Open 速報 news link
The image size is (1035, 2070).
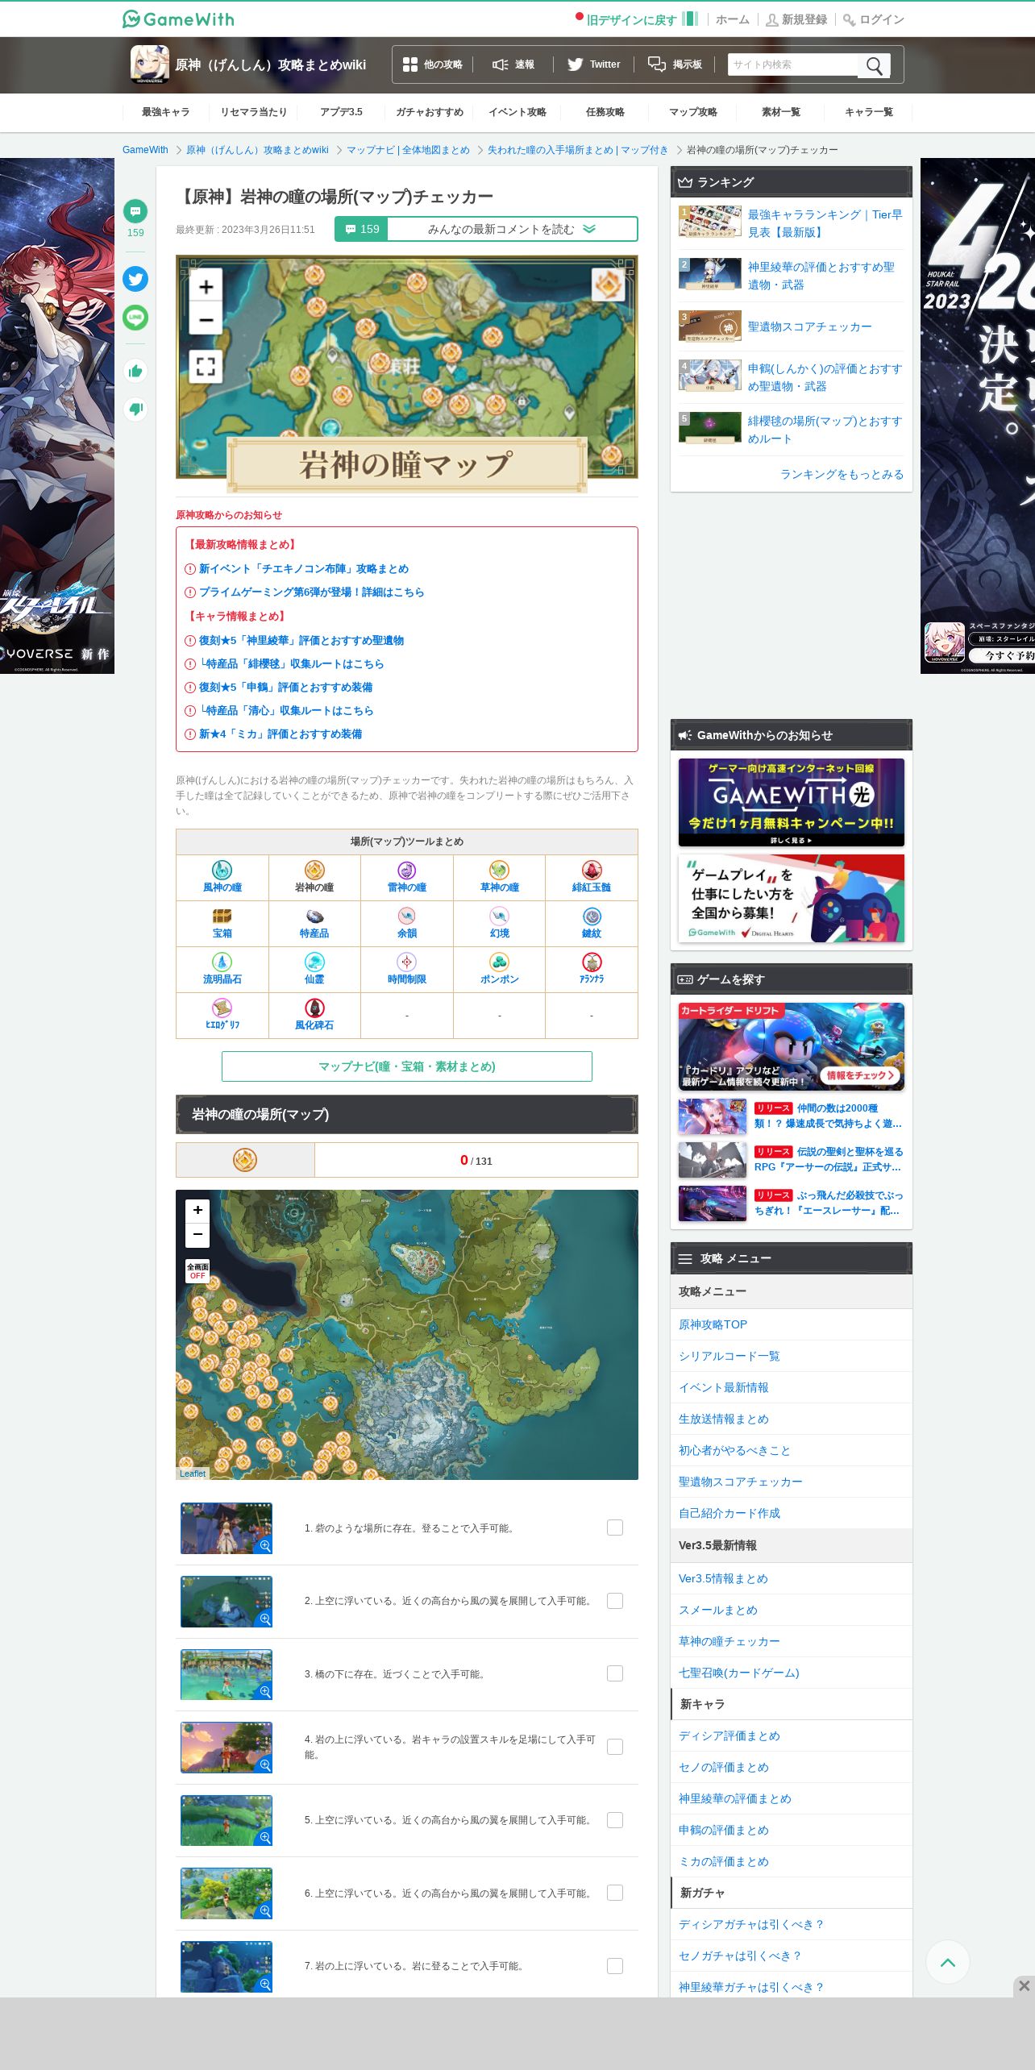point(513,64)
